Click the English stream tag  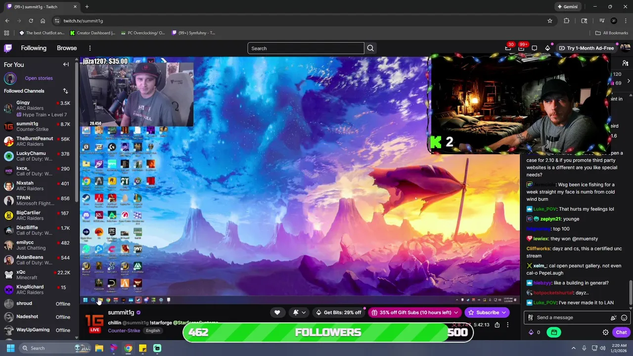click(153, 331)
